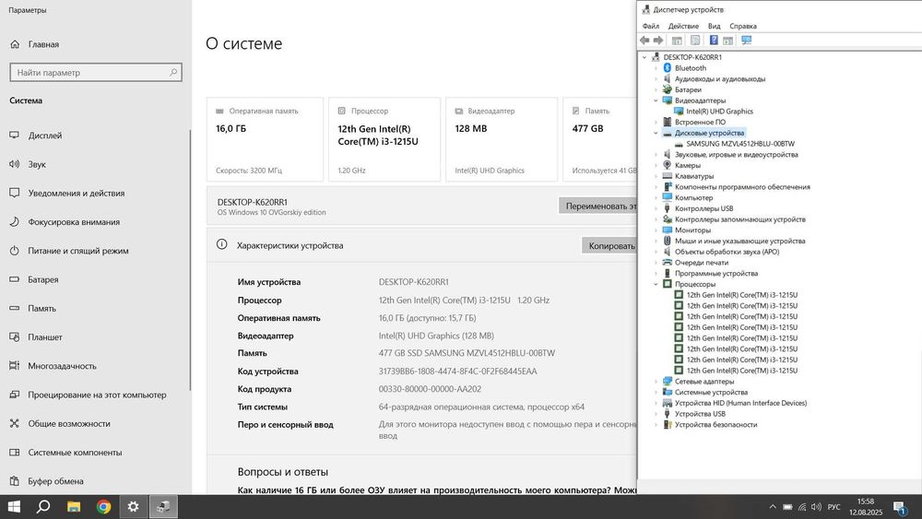Click the РУС language indicator
The width and height of the screenshot is (922, 519).
pos(833,507)
